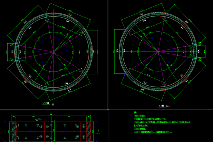Screen dimensions: 213x142
Task: Click the left hatched block in the unrolled view
Action: pyautogui.click(x=14, y=132)
